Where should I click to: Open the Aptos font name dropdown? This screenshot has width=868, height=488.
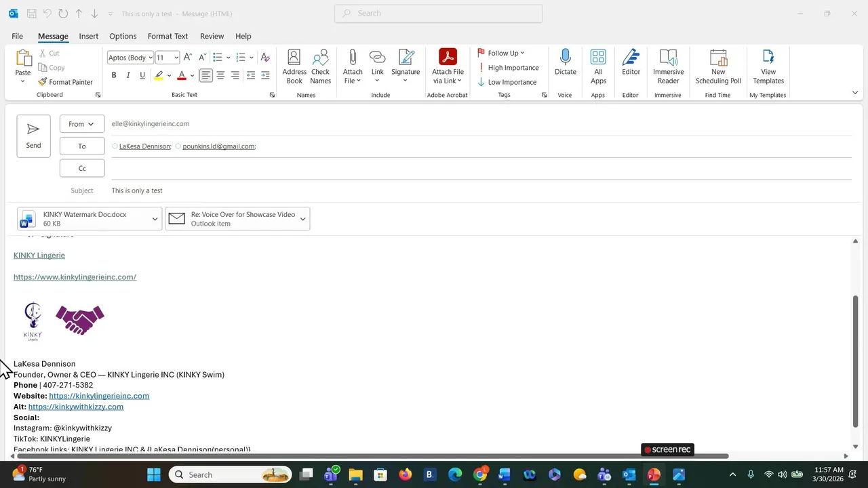tap(149, 58)
